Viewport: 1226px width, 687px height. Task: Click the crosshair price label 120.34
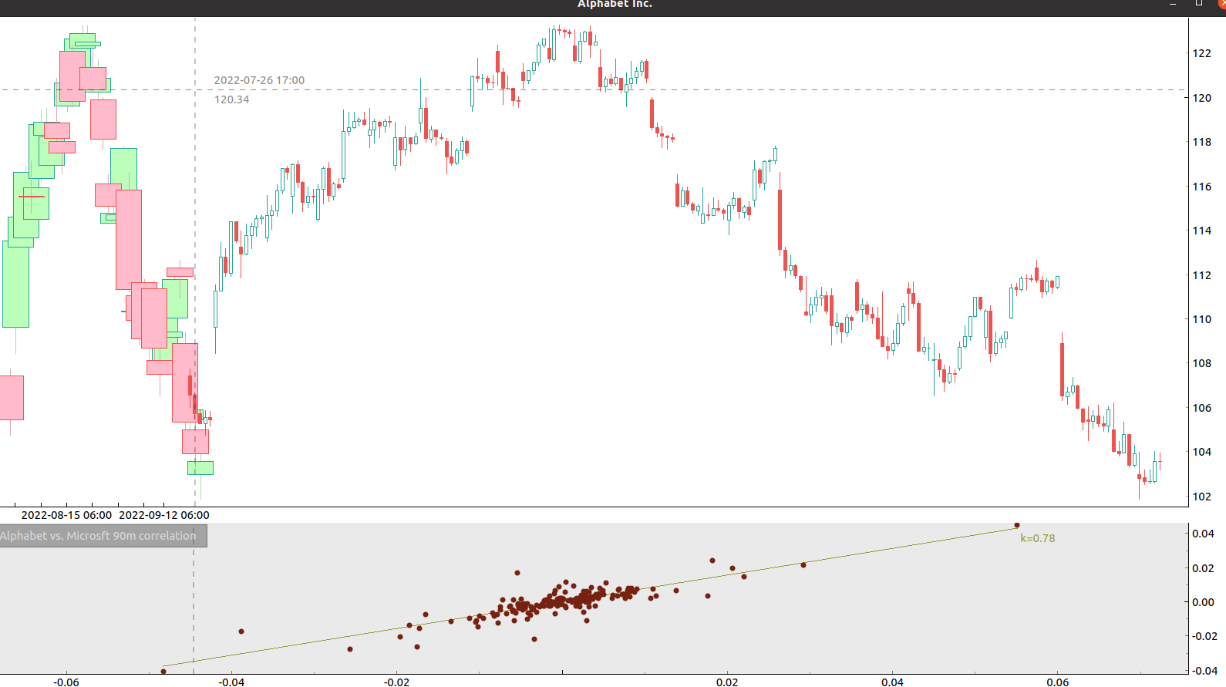[231, 99]
